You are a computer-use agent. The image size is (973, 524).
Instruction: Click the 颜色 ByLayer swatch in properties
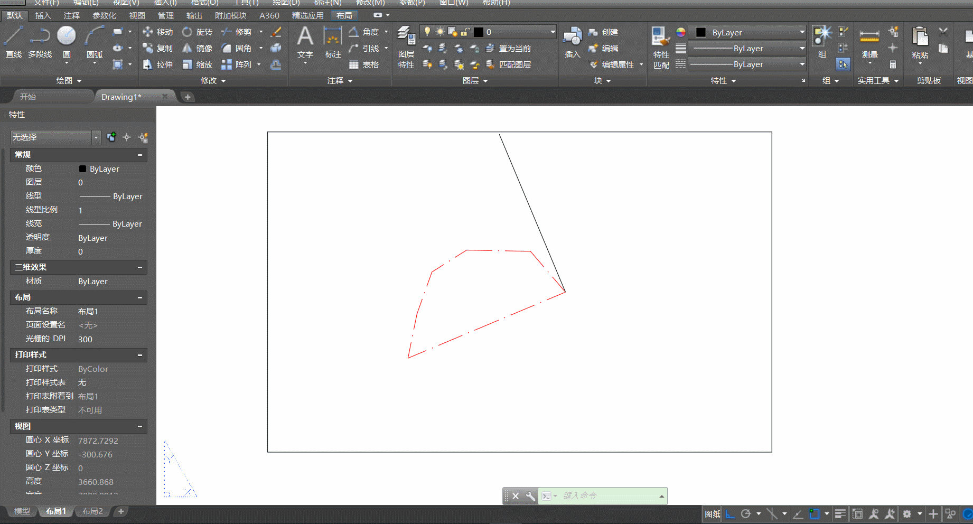point(82,169)
